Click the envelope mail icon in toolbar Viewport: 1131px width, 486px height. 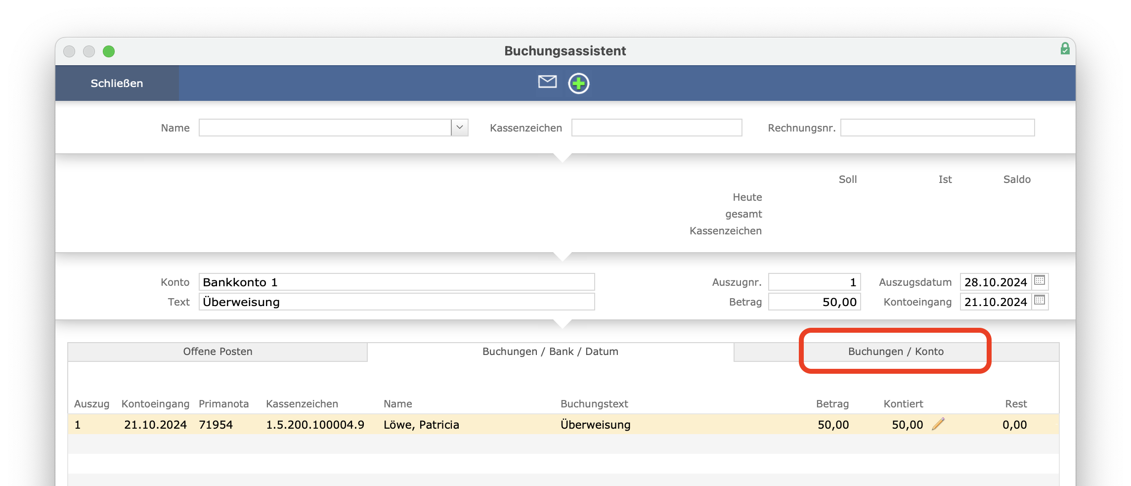pyautogui.click(x=547, y=82)
